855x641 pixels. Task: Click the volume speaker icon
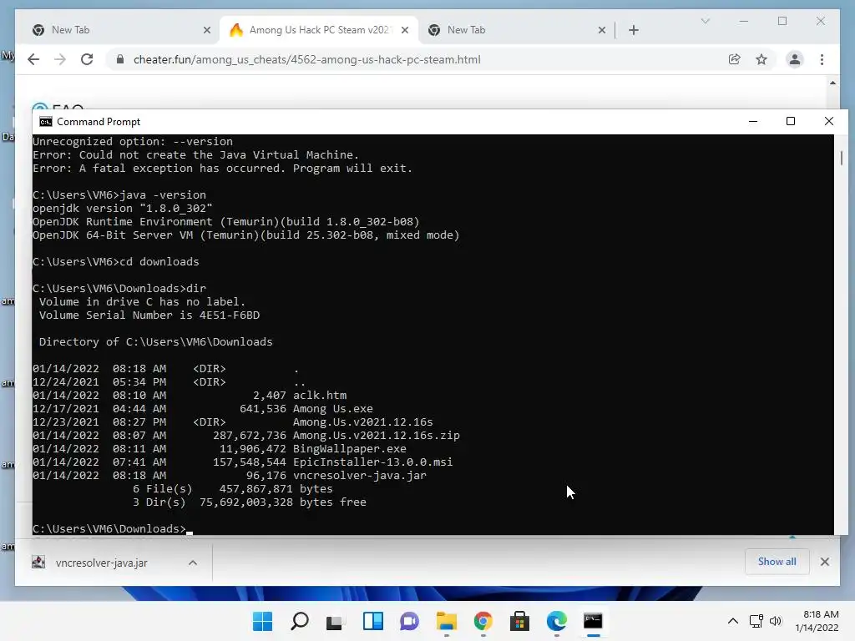(776, 621)
